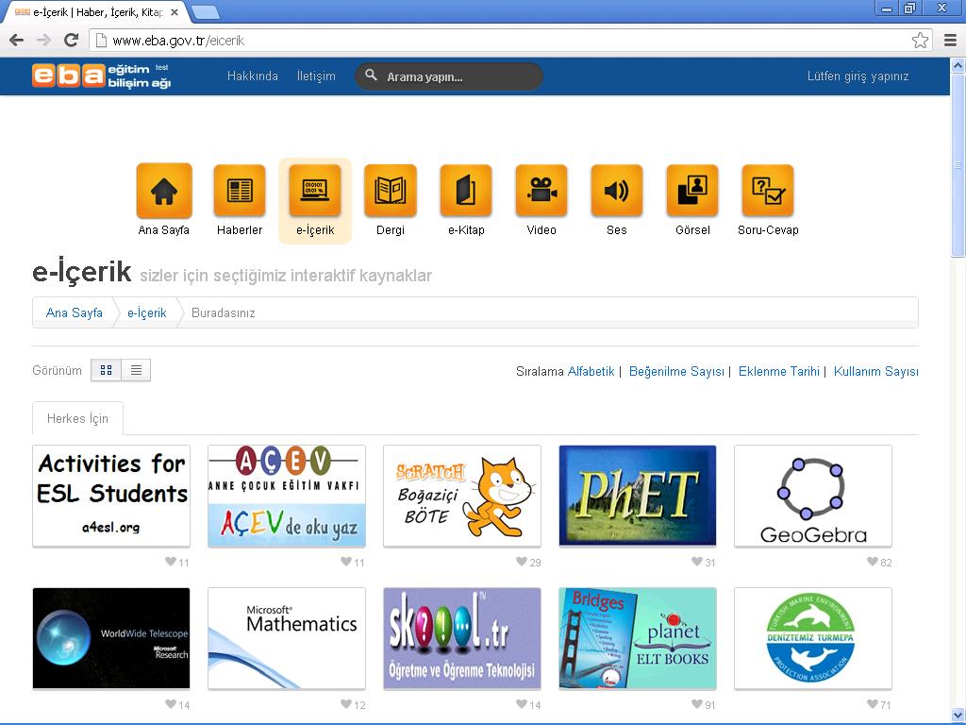
Task: Open skoool.tr thumbnail
Action: click(x=462, y=638)
